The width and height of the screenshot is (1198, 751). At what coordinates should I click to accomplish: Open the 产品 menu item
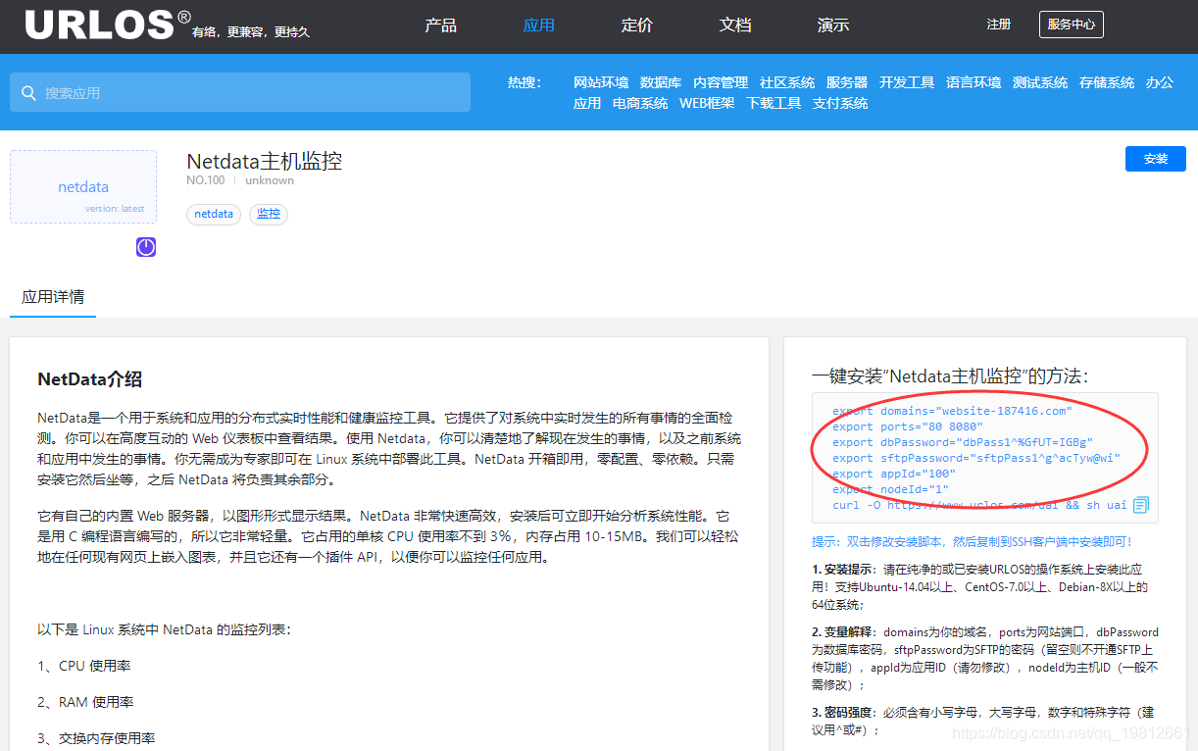click(441, 25)
